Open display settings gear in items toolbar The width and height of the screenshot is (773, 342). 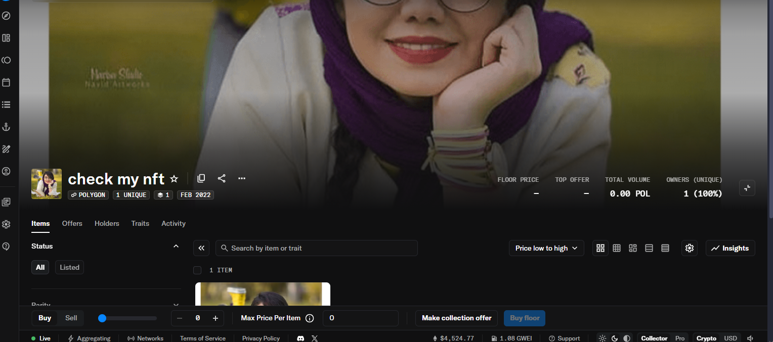[689, 248]
